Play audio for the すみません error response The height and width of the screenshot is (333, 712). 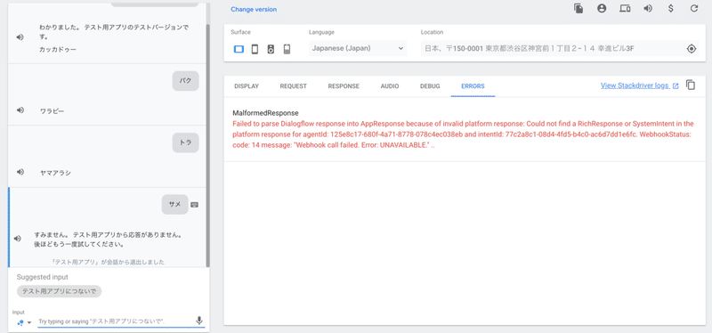coord(18,239)
